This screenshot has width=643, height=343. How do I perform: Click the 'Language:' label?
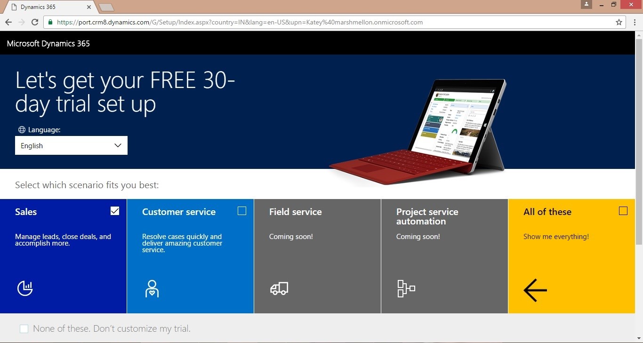point(44,130)
